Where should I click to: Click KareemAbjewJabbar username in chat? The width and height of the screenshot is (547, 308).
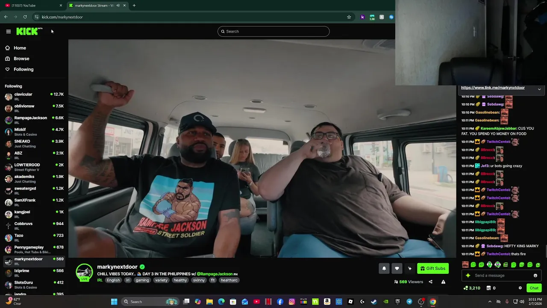click(x=499, y=128)
